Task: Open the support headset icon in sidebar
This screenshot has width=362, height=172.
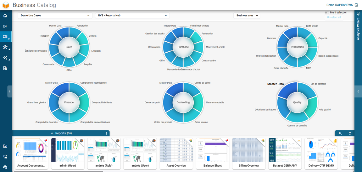Action: (x=5, y=167)
